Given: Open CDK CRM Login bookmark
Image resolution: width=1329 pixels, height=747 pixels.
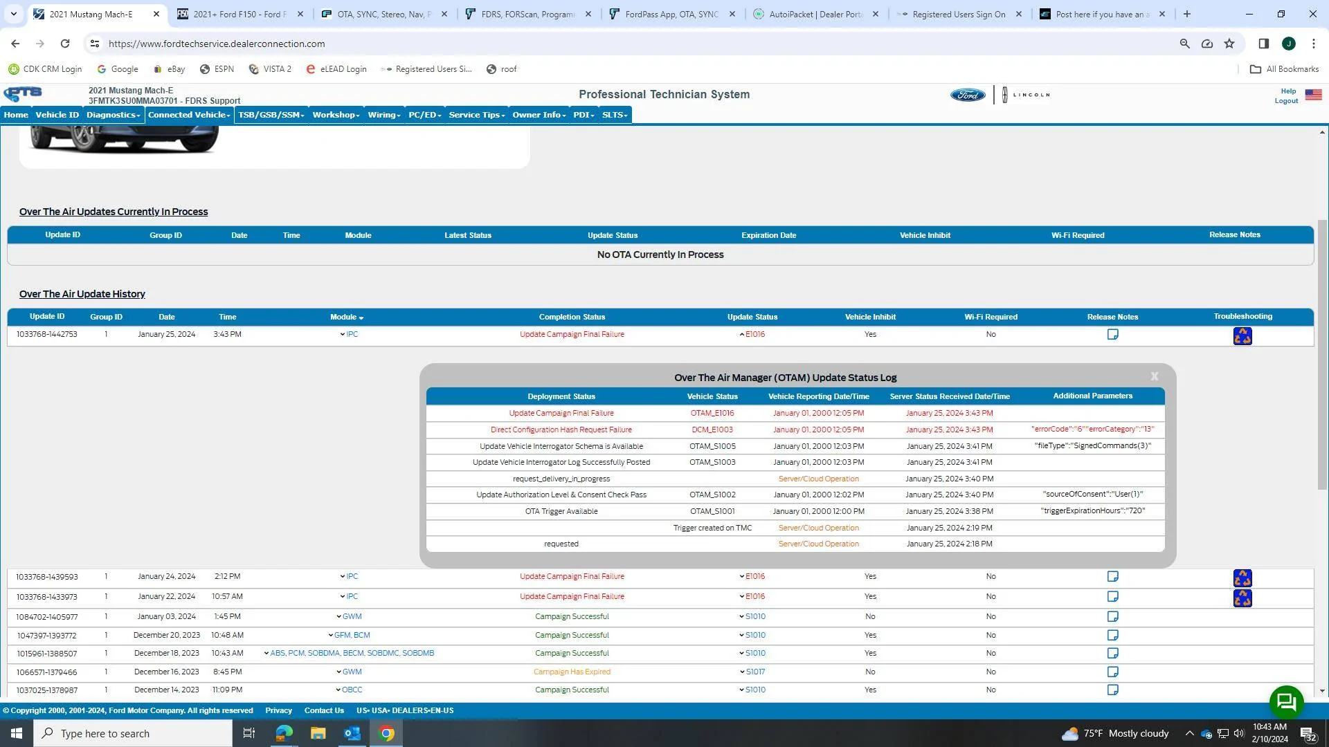Looking at the screenshot, I should 45,69.
